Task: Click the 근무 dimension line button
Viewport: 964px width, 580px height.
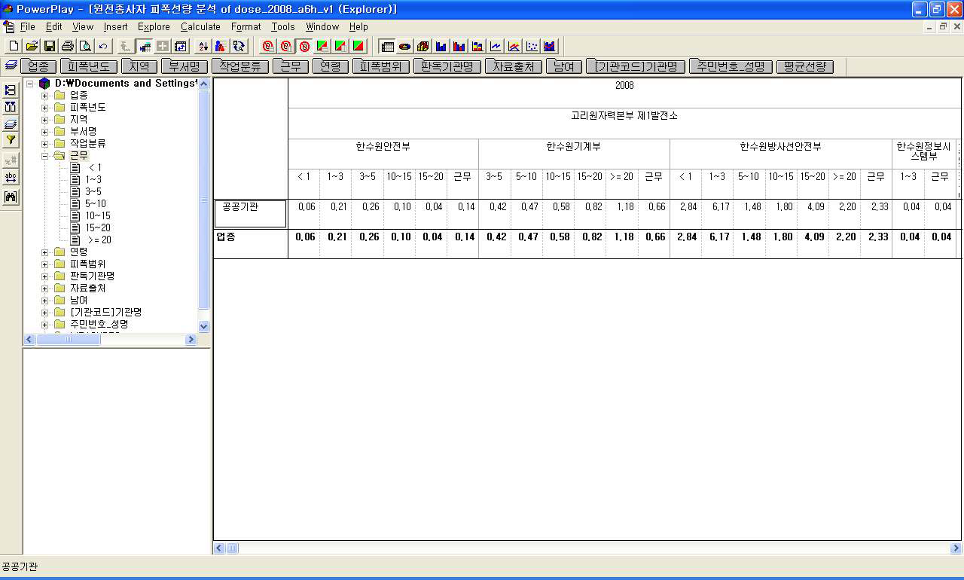Action: (290, 66)
